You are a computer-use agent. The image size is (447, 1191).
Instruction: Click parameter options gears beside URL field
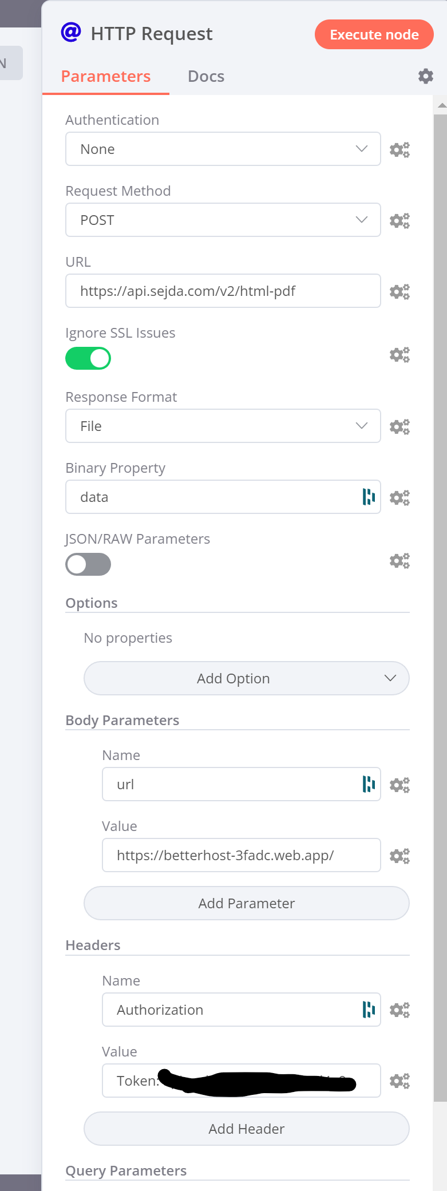[399, 292]
